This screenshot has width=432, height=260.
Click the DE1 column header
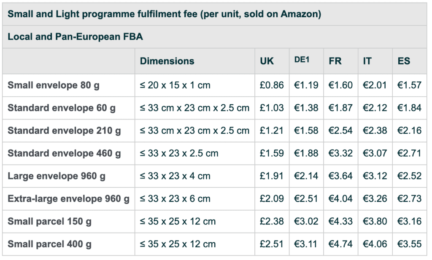302,60
